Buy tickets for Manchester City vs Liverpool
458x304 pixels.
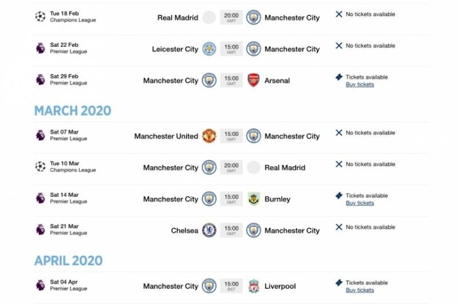pyautogui.click(x=360, y=290)
